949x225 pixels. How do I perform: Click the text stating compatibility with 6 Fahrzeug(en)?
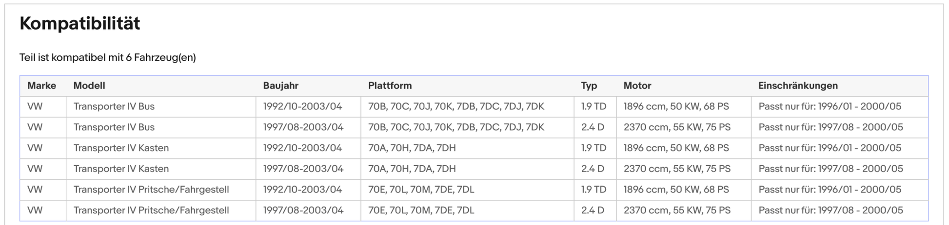pyautogui.click(x=107, y=58)
